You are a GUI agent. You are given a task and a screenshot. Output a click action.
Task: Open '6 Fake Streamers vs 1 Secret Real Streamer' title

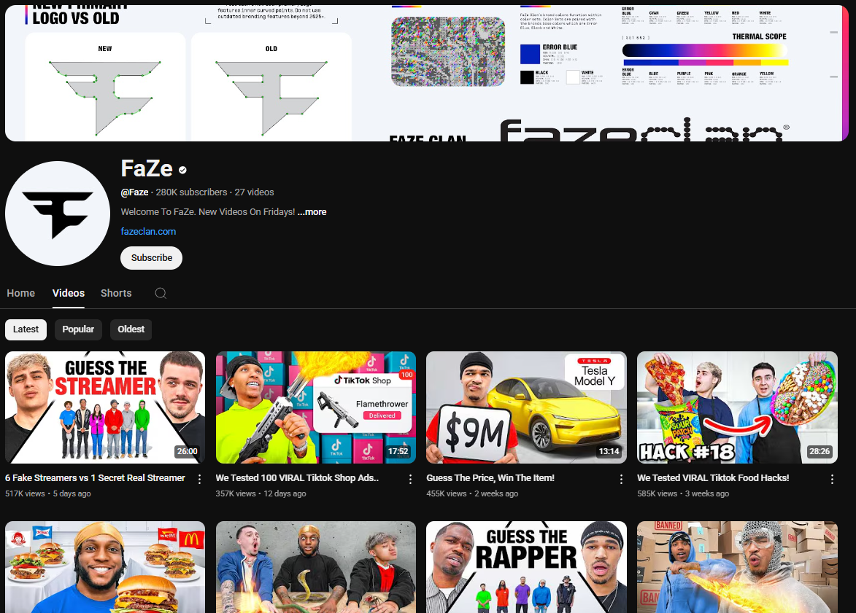point(95,478)
